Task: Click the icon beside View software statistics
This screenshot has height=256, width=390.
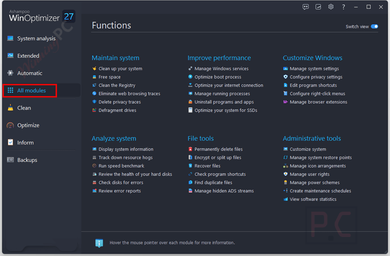Action: pos(286,199)
